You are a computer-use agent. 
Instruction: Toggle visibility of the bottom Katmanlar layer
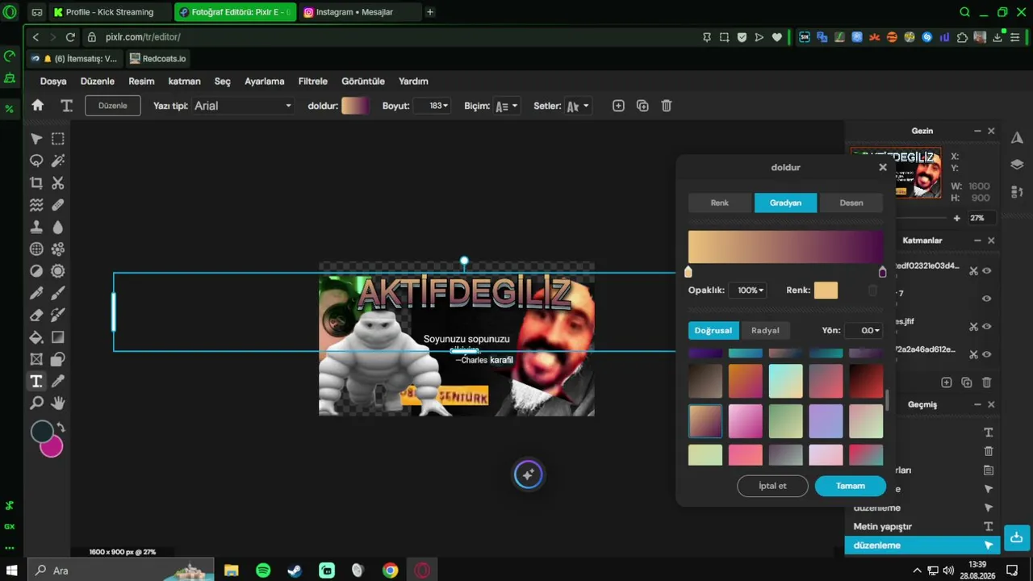986,354
